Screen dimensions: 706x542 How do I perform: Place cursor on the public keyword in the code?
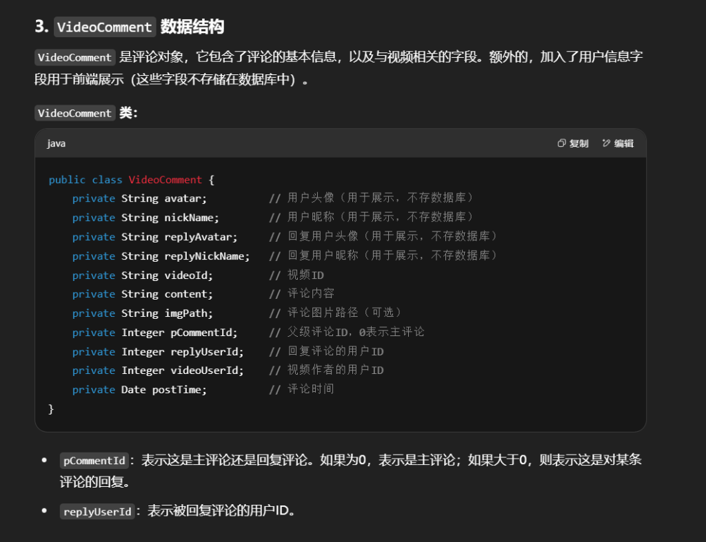click(67, 180)
